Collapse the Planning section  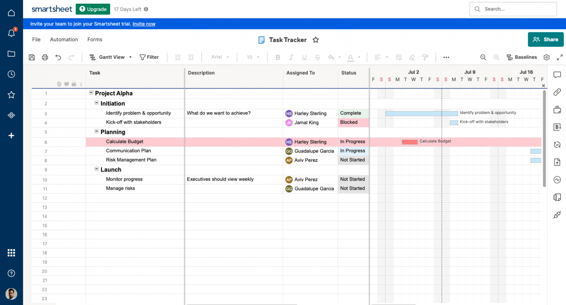[x=97, y=132]
